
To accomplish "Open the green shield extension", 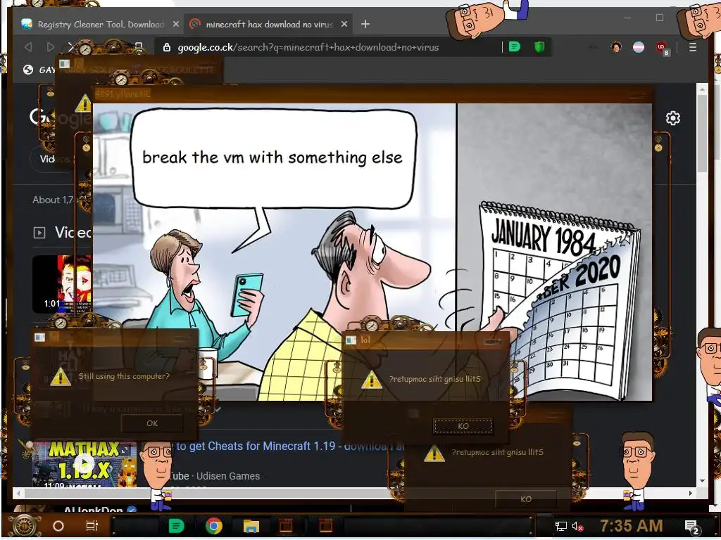I will click(x=539, y=47).
